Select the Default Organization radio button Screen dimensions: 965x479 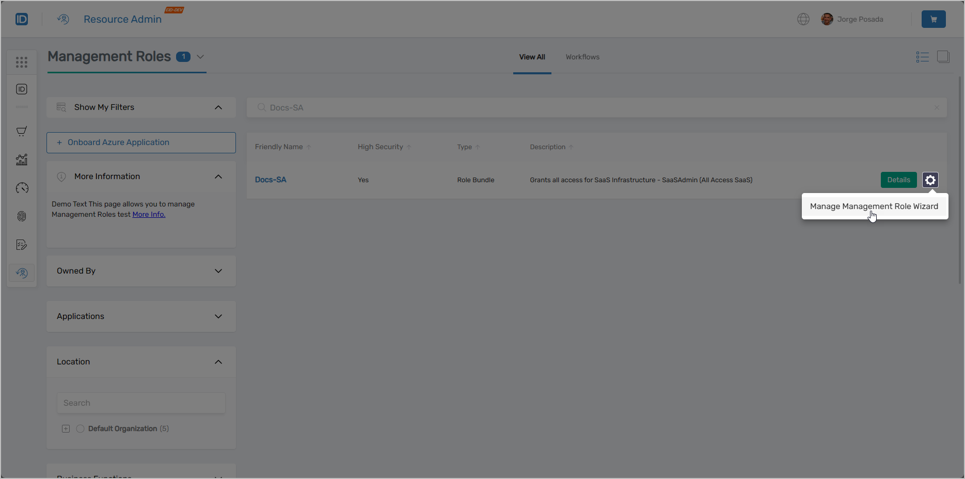click(80, 428)
